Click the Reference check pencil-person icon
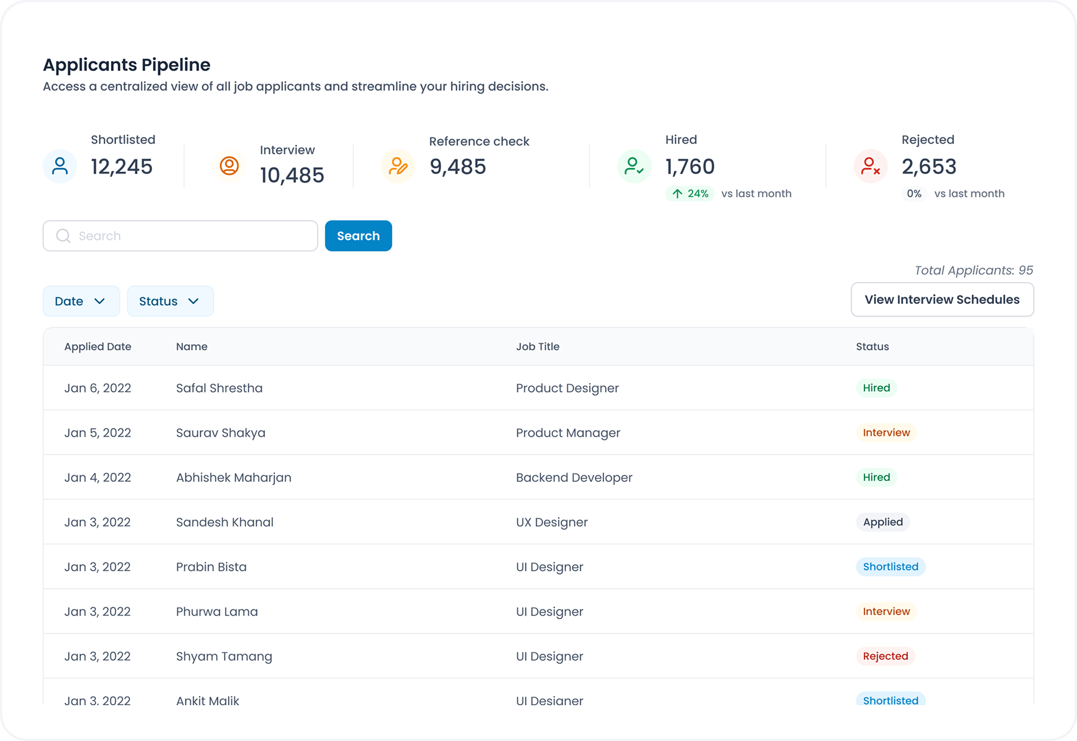This screenshot has height=741, width=1077. point(398,166)
